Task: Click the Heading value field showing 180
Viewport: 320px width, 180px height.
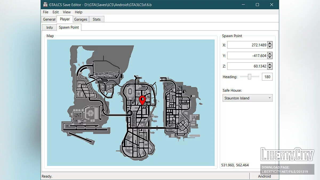Action: click(267, 77)
